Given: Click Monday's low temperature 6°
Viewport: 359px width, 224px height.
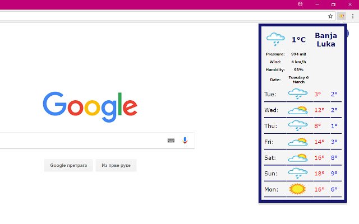Looking at the screenshot, I should point(334,189).
